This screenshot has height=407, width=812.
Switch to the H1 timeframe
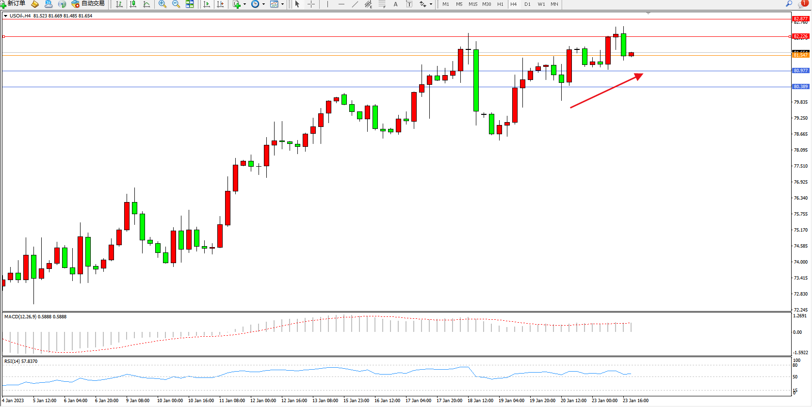coord(500,4)
